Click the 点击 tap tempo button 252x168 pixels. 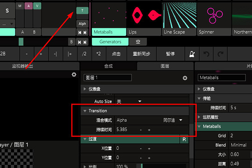tap(116, 54)
